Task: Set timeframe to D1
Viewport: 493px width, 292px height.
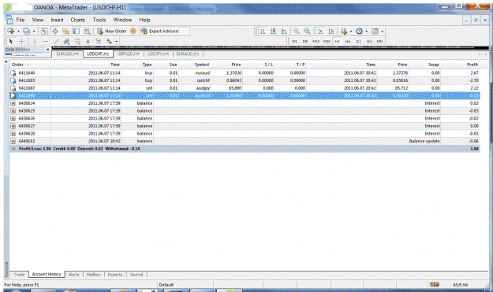Action: pyautogui.click(x=359, y=42)
